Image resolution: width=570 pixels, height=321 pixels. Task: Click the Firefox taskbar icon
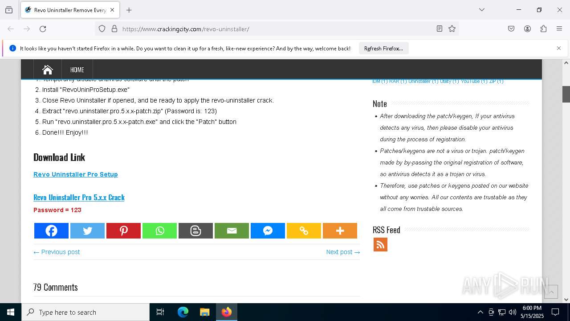pos(227,312)
